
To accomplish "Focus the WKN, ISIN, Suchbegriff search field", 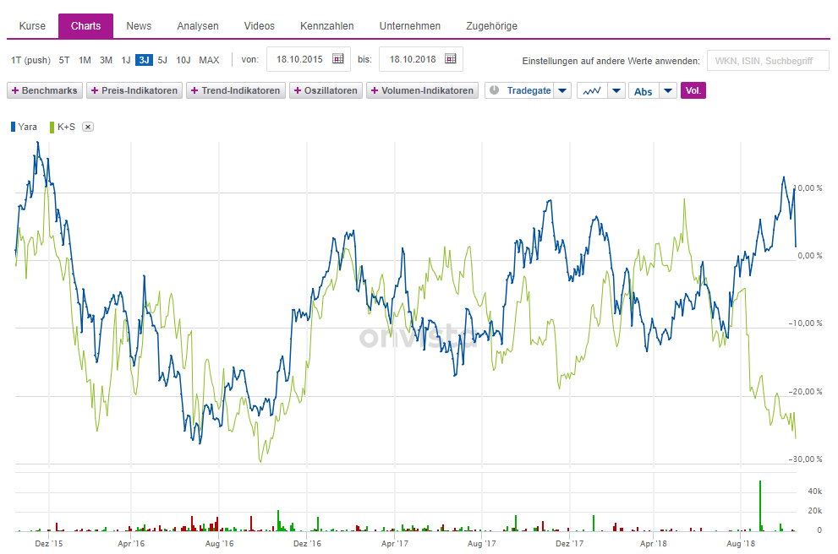I will tap(768, 61).
